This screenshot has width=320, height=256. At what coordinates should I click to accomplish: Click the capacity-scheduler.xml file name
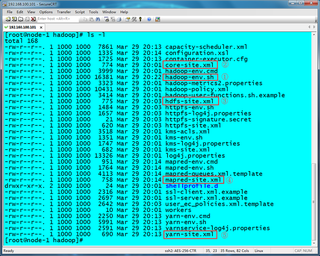(x=206, y=47)
